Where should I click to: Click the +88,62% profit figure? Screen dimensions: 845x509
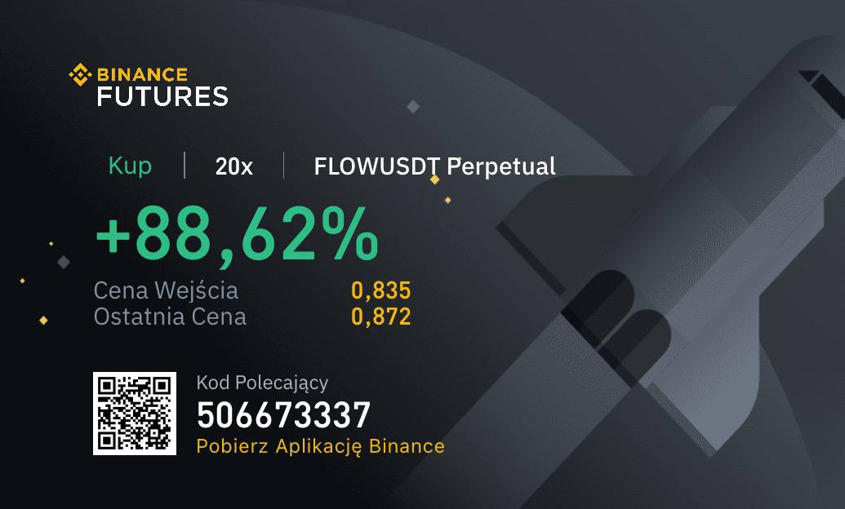[x=237, y=233]
